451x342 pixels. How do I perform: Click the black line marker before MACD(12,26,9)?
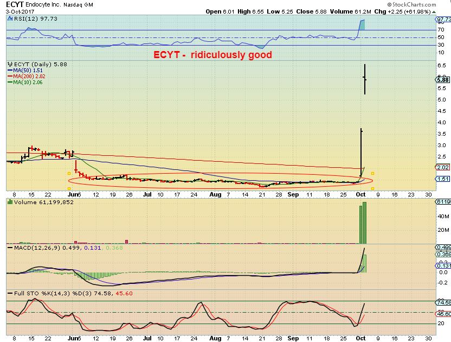click(10, 248)
